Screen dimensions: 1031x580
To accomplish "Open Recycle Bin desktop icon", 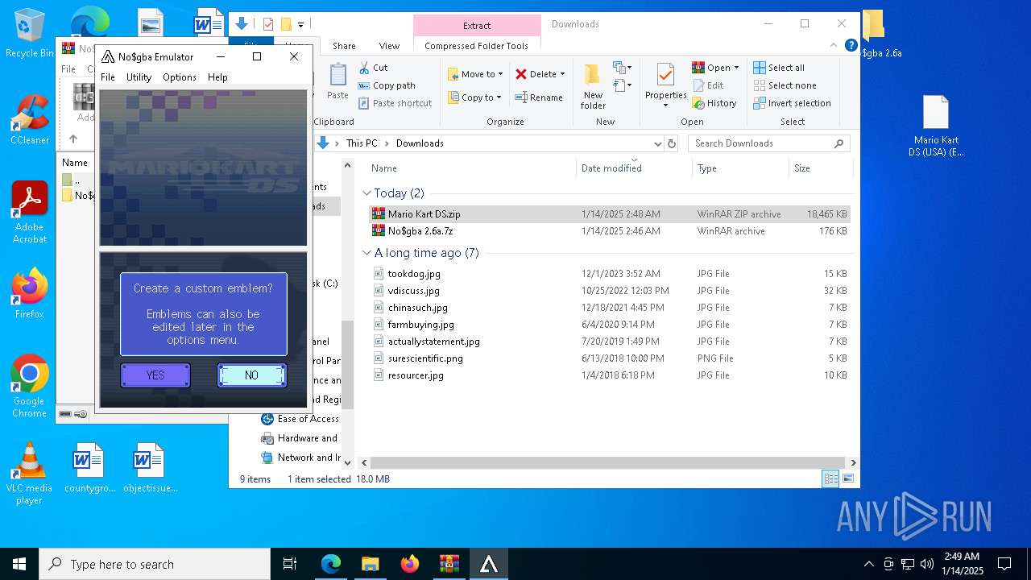I will 29,34.
